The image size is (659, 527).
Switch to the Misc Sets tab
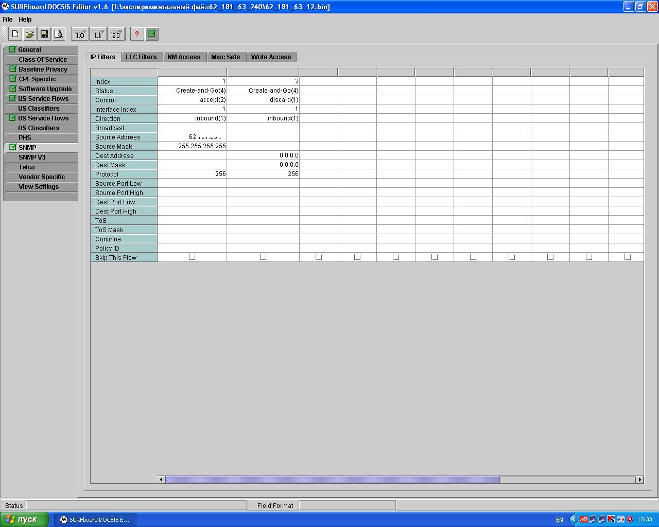click(x=226, y=57)
